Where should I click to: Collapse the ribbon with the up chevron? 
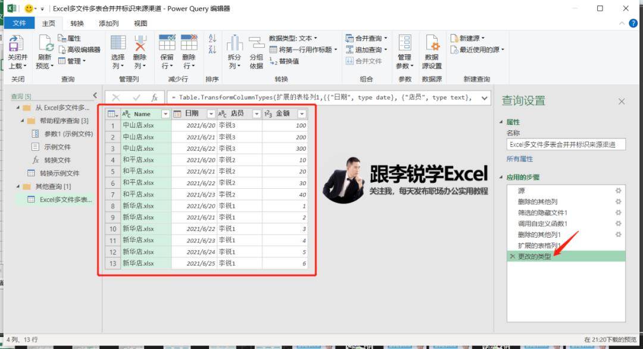click(622, 23)
